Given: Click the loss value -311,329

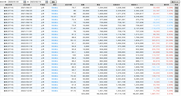Looking at the screenshot, I should 155,79.
